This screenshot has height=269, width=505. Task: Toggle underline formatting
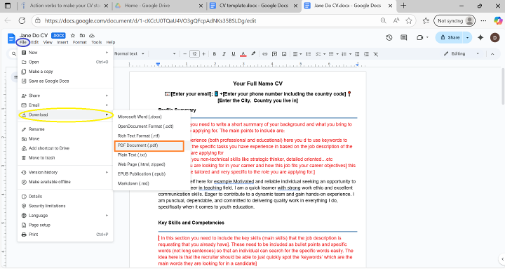(233, 54)
